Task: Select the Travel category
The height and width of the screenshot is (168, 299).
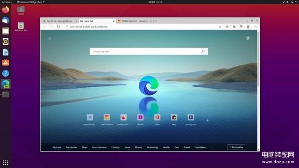Action: click(187, 147)
